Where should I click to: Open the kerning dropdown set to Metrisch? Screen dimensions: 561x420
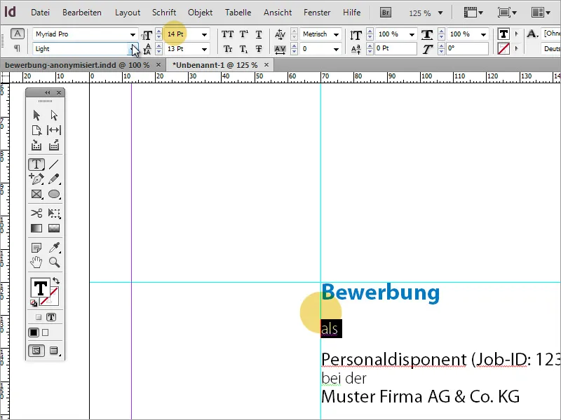[335, 34]
